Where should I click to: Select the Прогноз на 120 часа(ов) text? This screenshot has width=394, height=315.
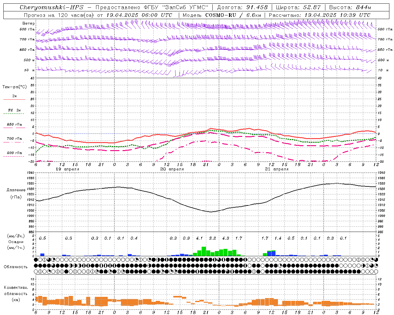pyautogui.click(x=59, y=15)
